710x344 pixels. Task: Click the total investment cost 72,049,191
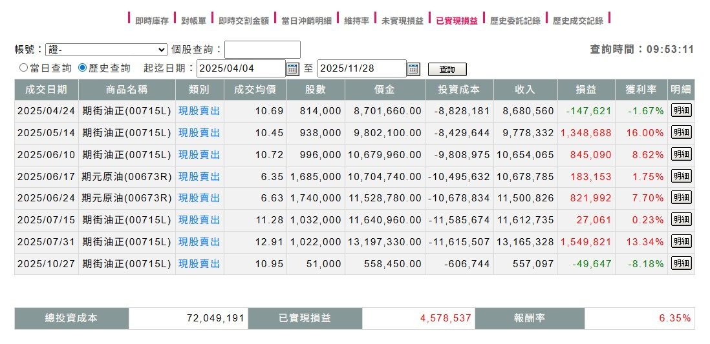click(x=215, y=318)
